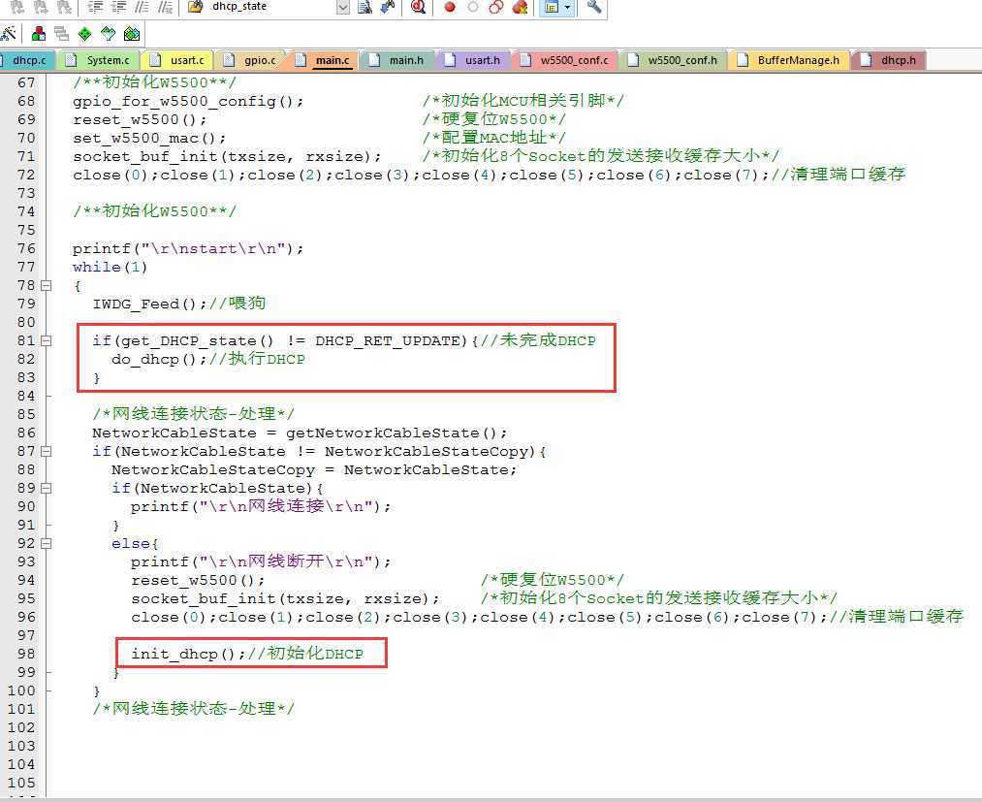Click do_dhcp() call line

pyautogui.click(x=159, y=359)
